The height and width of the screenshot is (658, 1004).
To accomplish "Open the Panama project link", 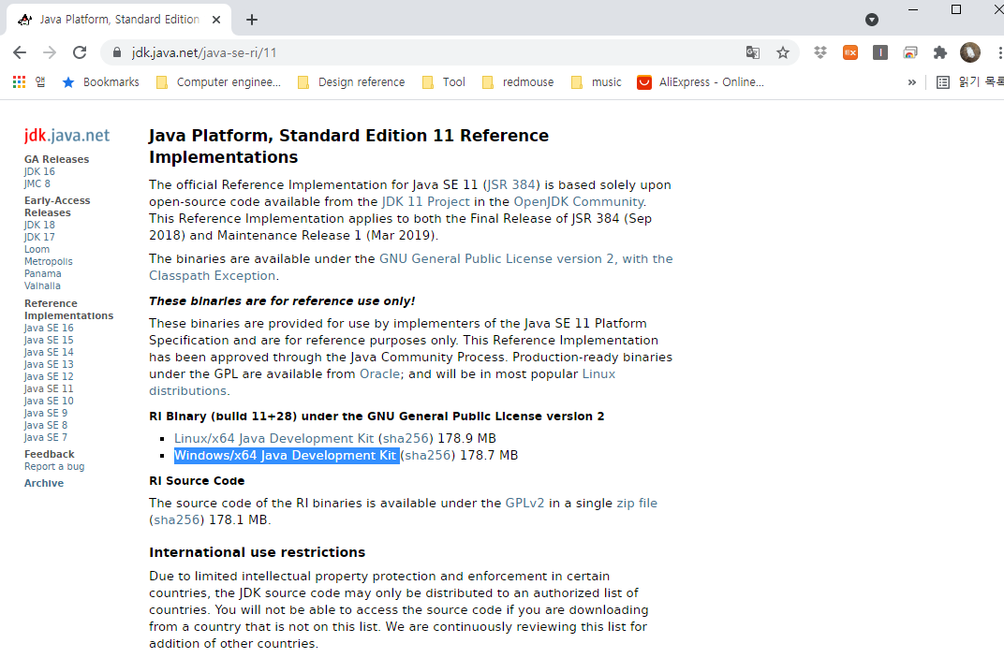I will click(43, 273).
